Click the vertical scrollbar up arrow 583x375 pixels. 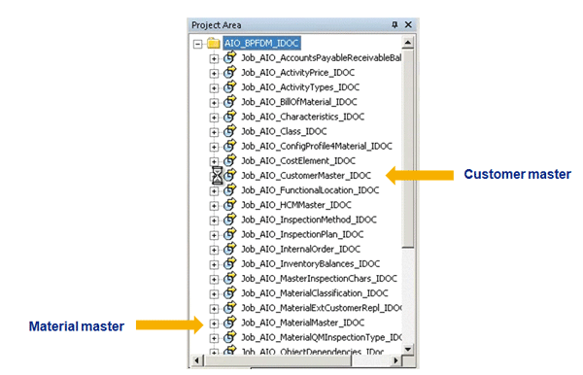408,43
